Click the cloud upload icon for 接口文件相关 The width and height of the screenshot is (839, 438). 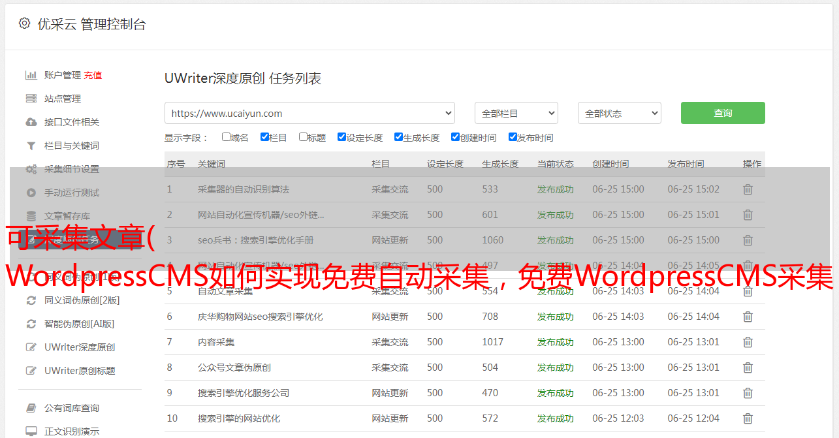click(31, 122)
